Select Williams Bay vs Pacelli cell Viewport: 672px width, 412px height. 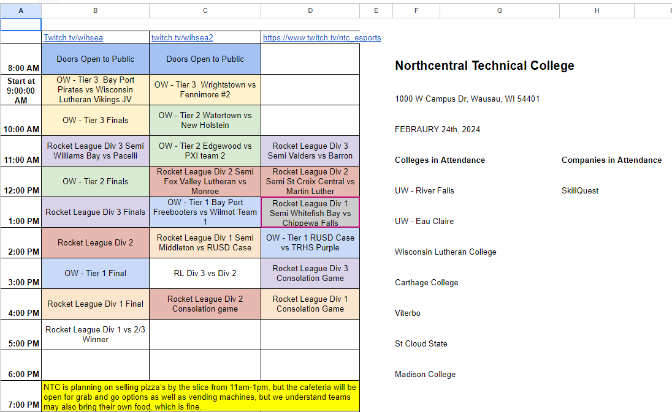point(95,151)
